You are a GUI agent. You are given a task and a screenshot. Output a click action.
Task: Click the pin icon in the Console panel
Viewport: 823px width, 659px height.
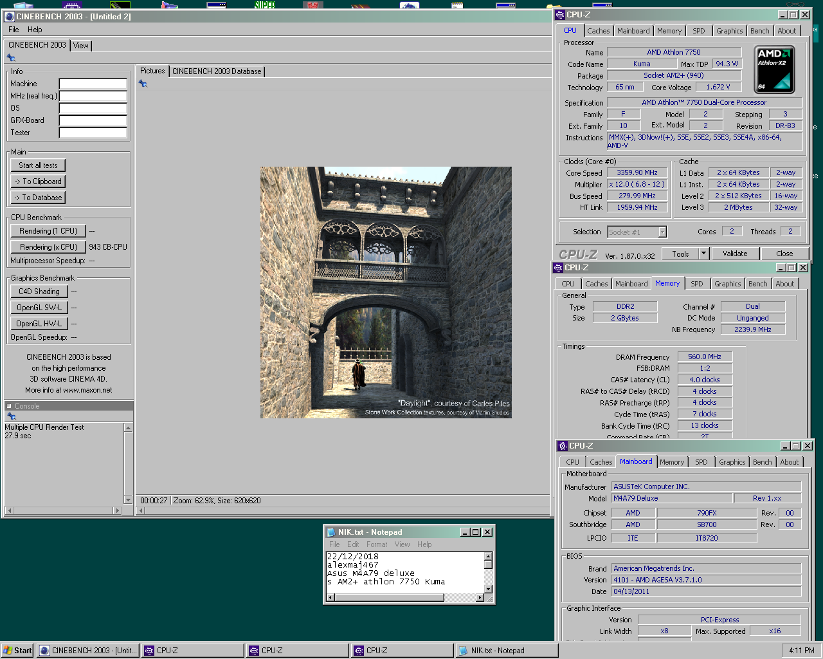tap(11, 416)
